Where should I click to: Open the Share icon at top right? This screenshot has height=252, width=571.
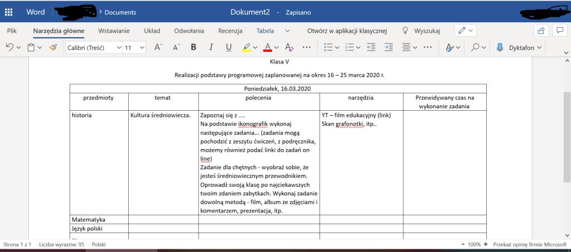540,31
